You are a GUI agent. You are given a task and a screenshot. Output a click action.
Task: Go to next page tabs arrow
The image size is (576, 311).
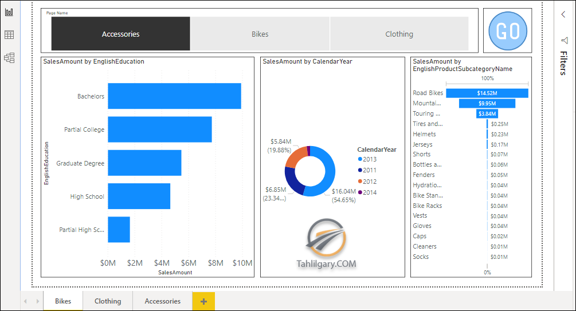[37, 301]
